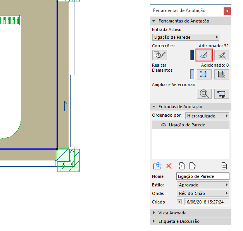Screen dimensions: 243x231
Task: Click Add Correction pen button
Action: click(204, 55)
